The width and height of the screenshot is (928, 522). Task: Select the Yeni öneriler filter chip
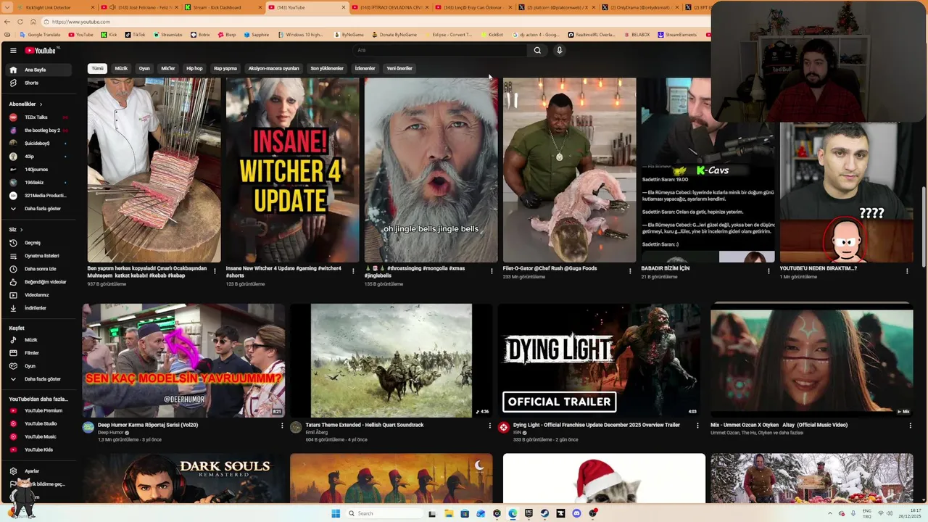coord(399,68)
